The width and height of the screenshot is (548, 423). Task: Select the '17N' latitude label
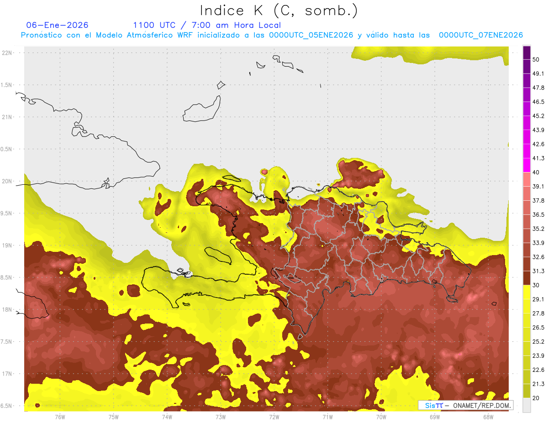pos(8,374)
